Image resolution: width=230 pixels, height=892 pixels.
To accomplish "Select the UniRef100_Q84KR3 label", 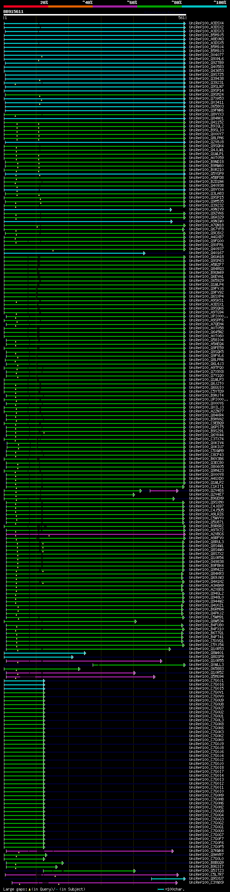I will 206,573.
